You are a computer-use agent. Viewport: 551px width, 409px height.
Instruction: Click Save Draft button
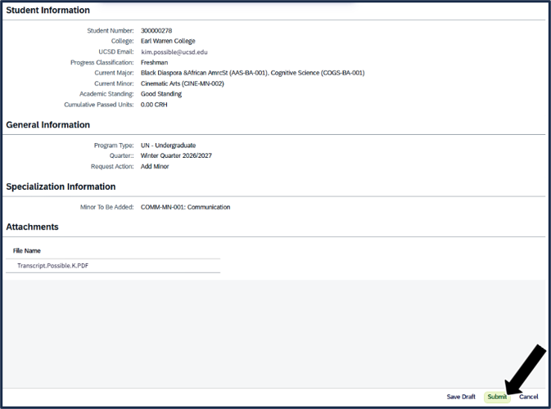[x=461, y=397]
